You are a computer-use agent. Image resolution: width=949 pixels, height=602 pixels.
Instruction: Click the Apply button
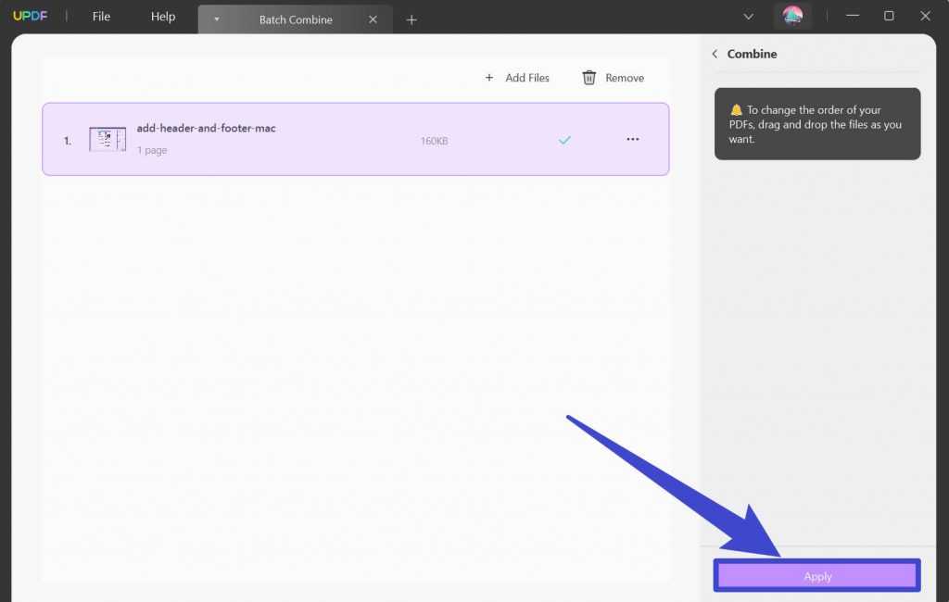tap(816, 575)
